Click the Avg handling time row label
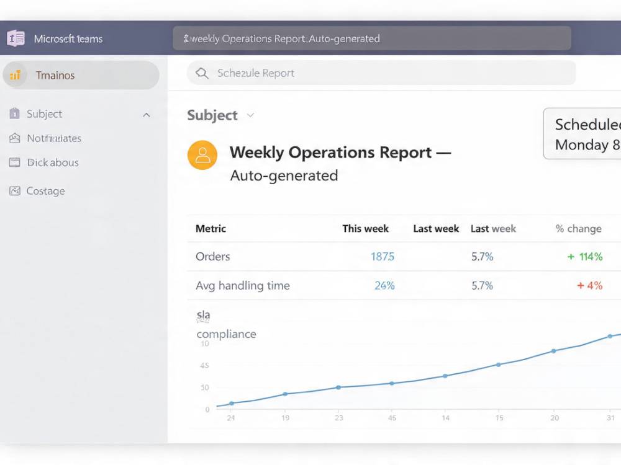Viewport: 621px width, 465px height. (x=243, y=285)
